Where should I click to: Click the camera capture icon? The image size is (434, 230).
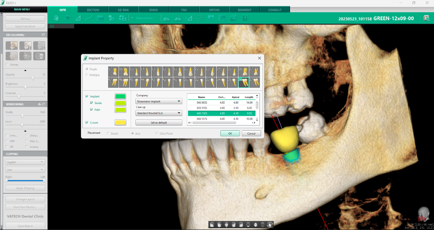click(x=100, y=18)
